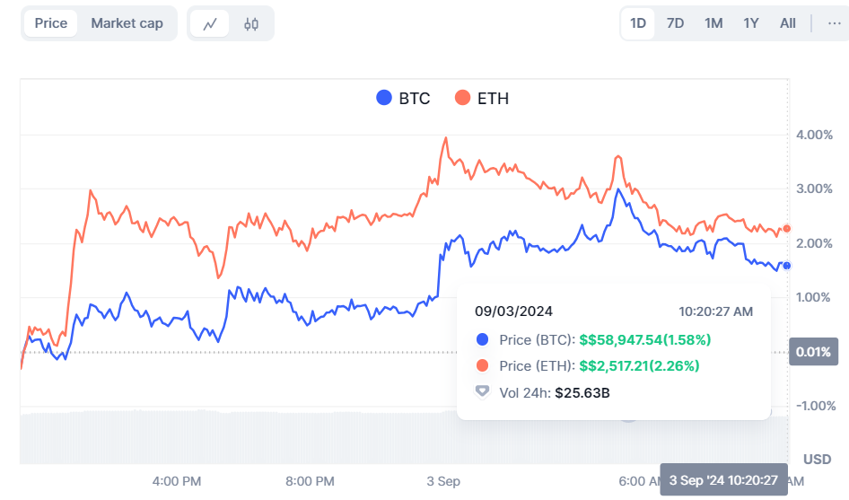The height and width of the screenshot is (500, 849).
Task: Click the 3 Sep timeline label
Action: (443, 481)
